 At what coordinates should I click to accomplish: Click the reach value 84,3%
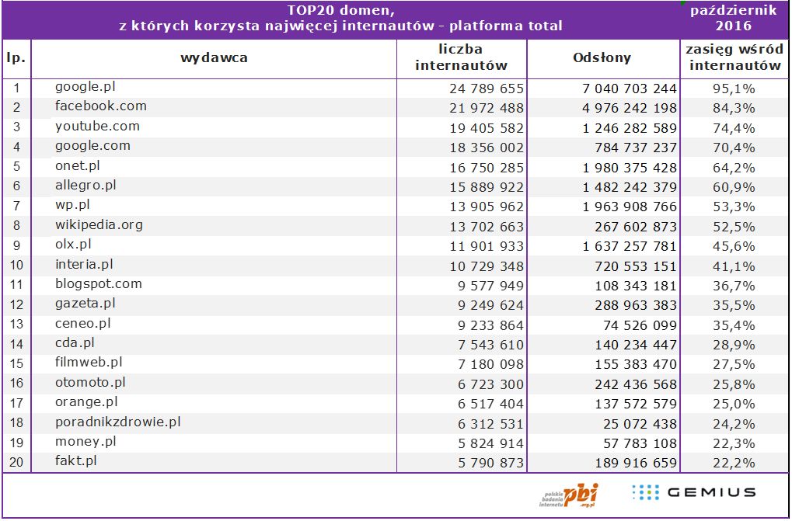click(734, 109)
